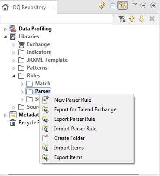Viewport: 160px width, 176px height.
Task: Click the Indicators folder icon
Action: (x=21, y=53)
